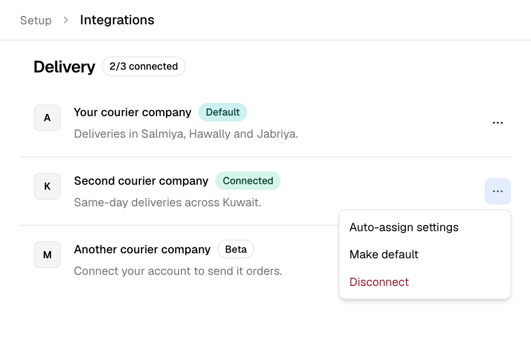The width and height of the screenshot is (531, 354).
Task: Click the breadcrumb chevron separator
Action: pyautogui.click(x=66, y=20)
